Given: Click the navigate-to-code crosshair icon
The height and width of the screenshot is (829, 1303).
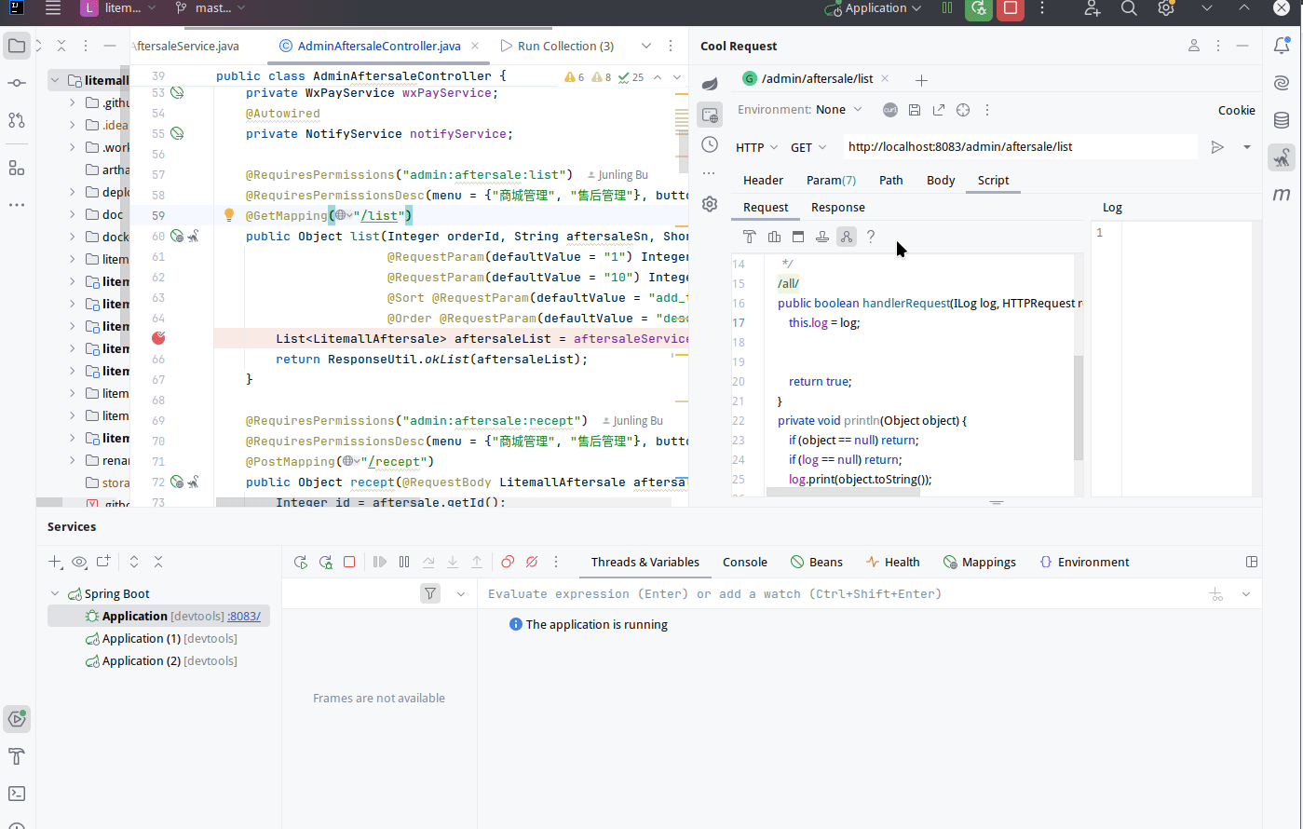Looking at the screenshot, I should tap(963, 110).
